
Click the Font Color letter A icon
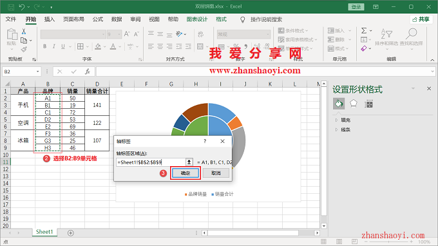point(113,46)
